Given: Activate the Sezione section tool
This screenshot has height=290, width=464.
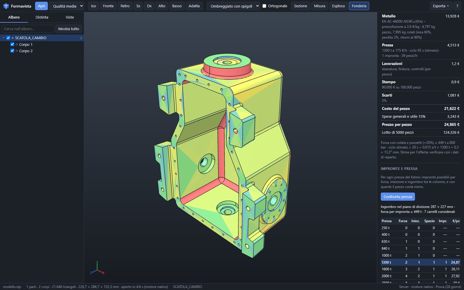Looking at the screenshot, I should click(x=300, y=6).
